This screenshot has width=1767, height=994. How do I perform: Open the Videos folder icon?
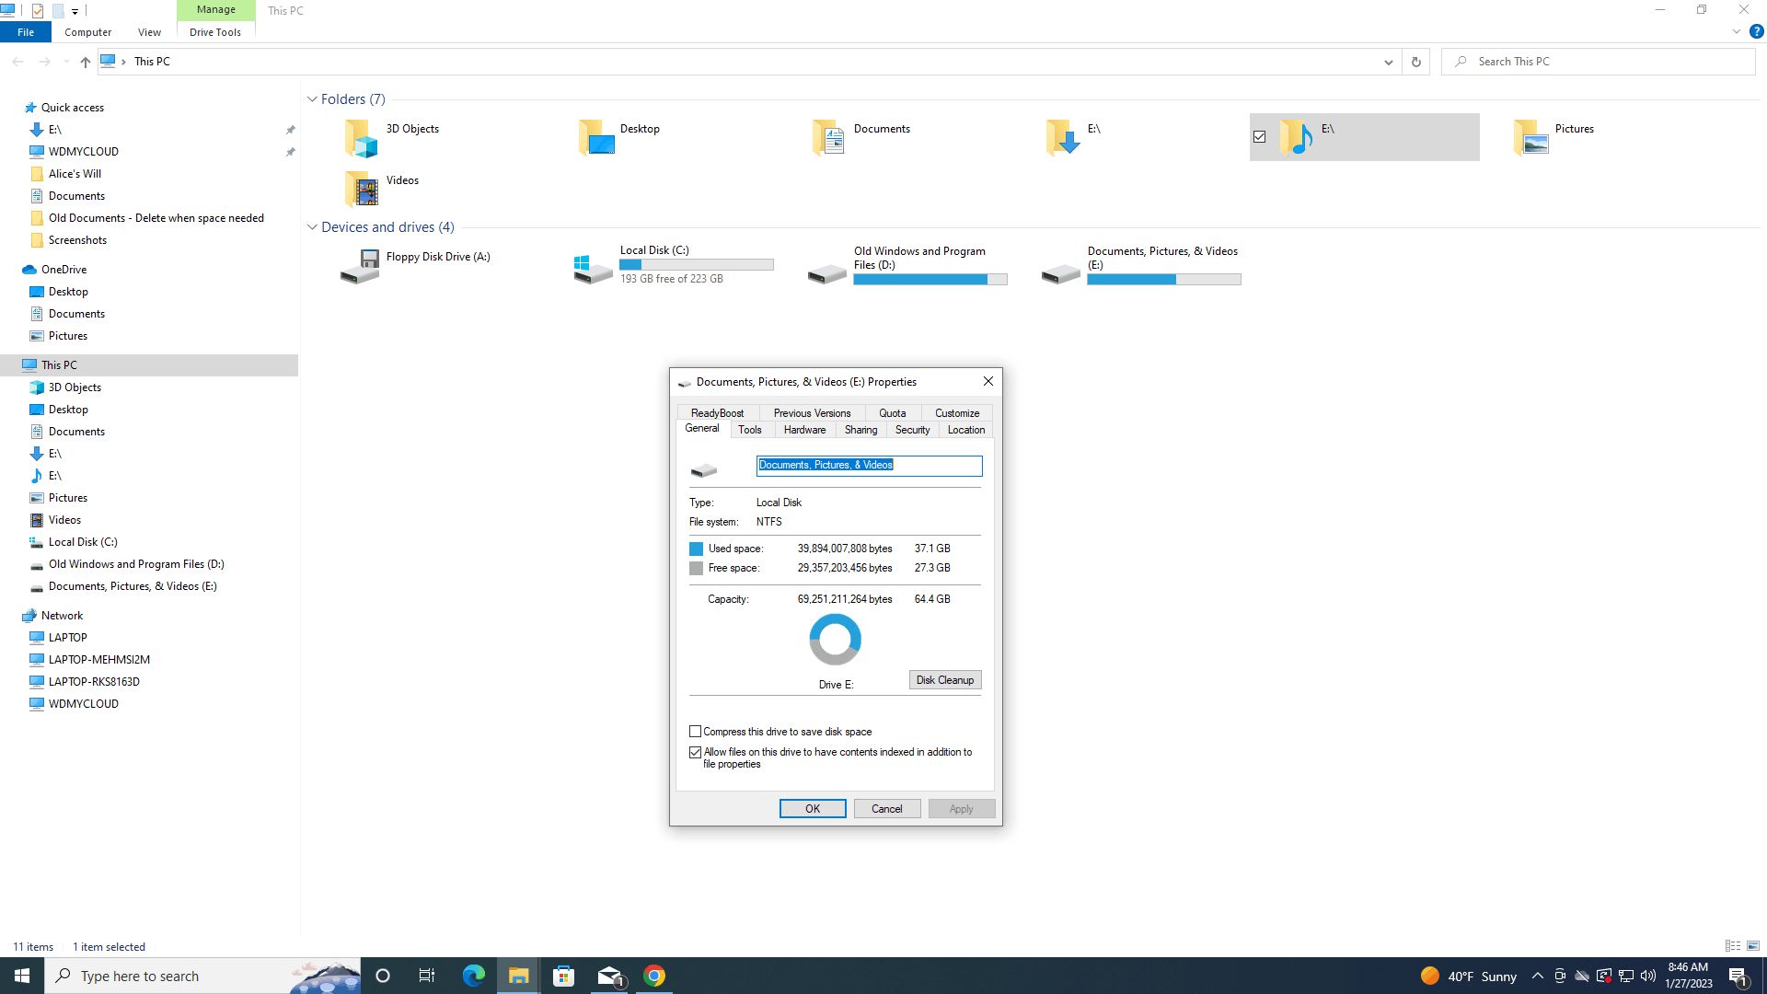[362, 190]
